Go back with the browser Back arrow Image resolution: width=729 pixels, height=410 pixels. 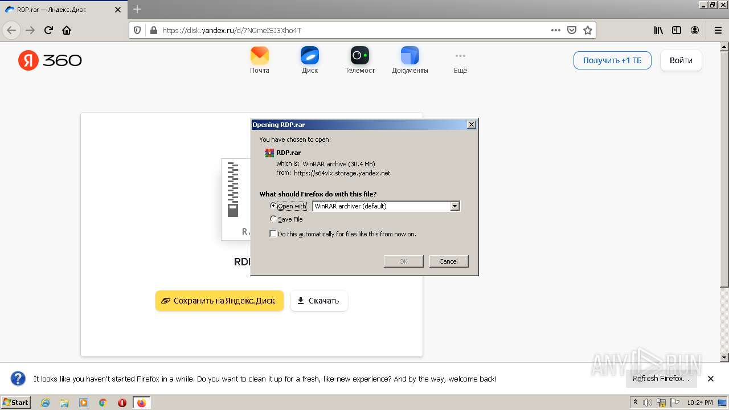[11, 30]
